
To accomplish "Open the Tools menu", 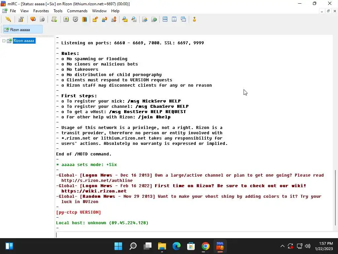I will (x=58, y=11).
